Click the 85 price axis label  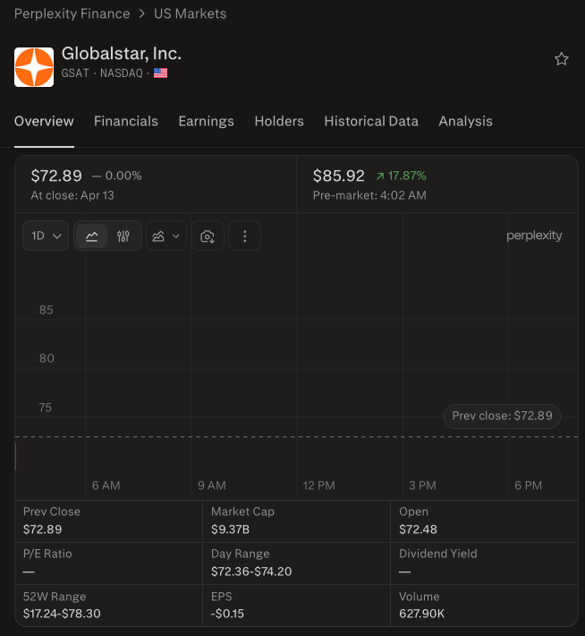tap(47, 310)
